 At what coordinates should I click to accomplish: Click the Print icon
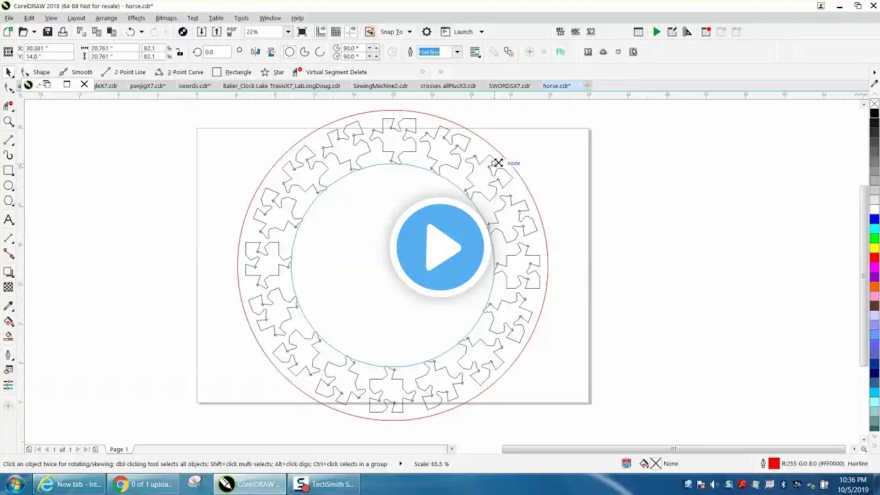tap(63, 32)
